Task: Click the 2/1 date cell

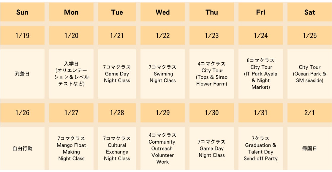Action: (309, 113)
